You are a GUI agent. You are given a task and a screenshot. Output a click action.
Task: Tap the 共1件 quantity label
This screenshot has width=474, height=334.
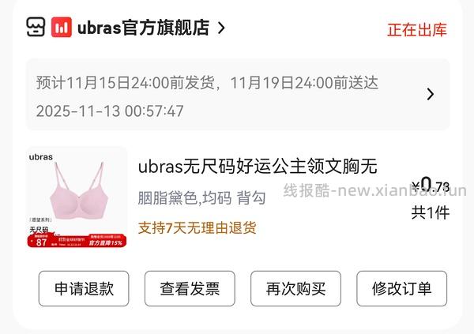[431, 212]
